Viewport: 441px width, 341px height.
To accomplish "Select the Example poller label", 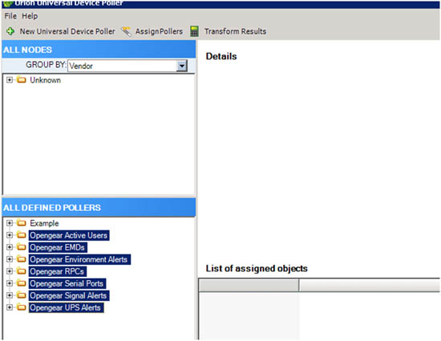I will click(44, 223).
